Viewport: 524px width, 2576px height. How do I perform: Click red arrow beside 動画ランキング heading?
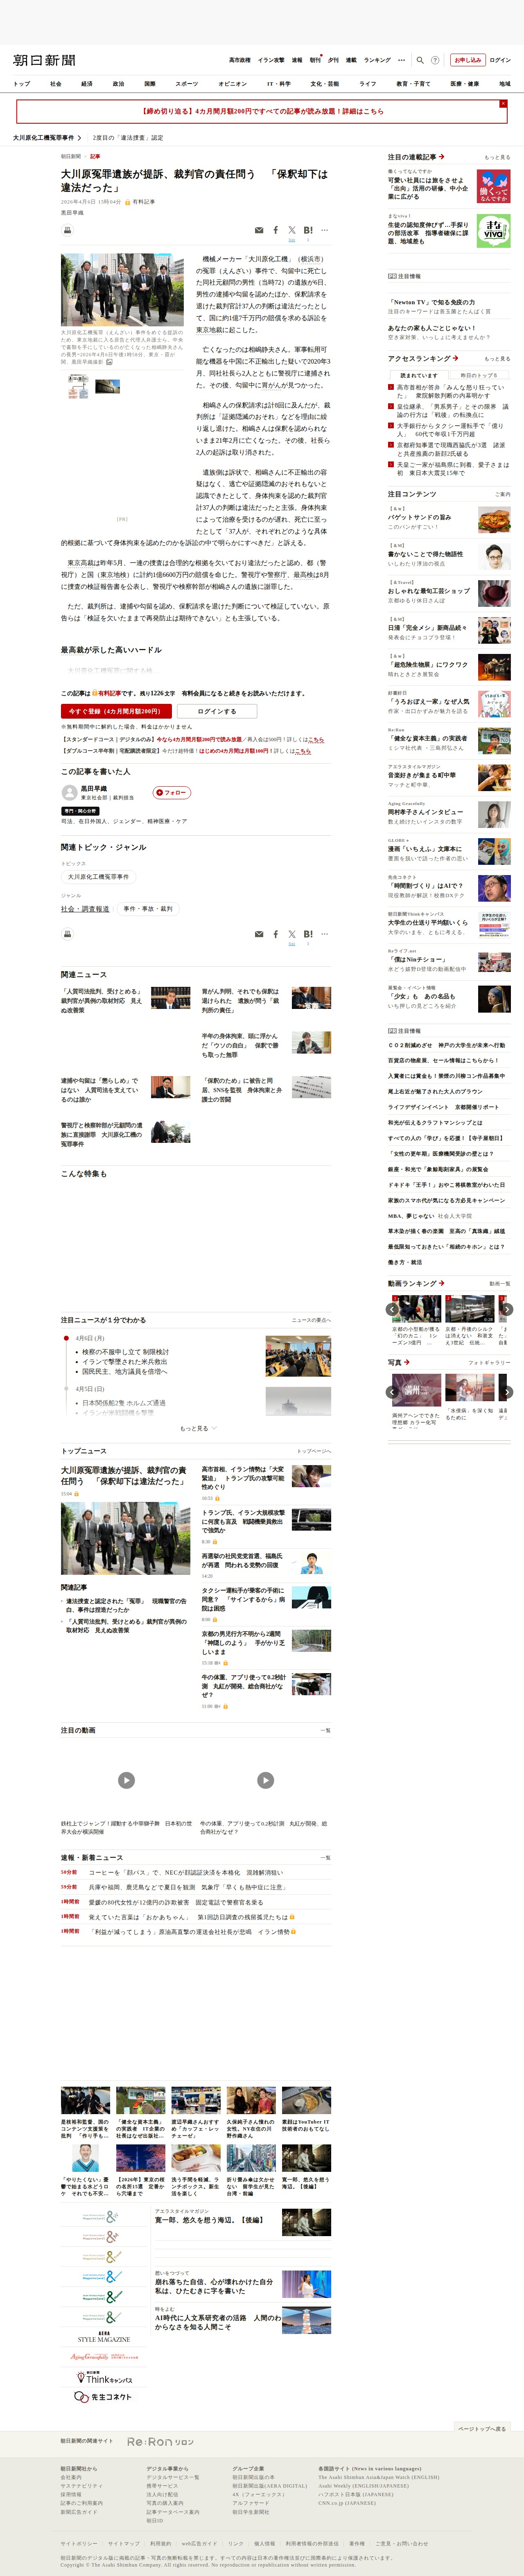tap(442, 1283)
